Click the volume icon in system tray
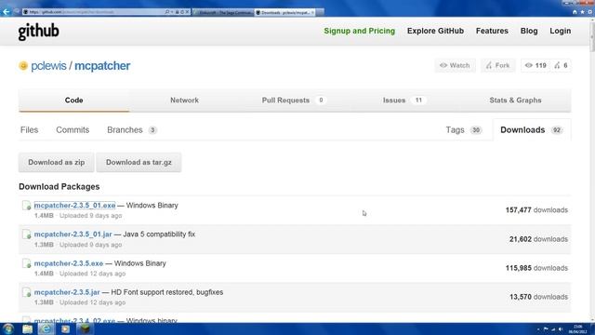The height and width of the screenshot is (335, 595). click(561, 329)
